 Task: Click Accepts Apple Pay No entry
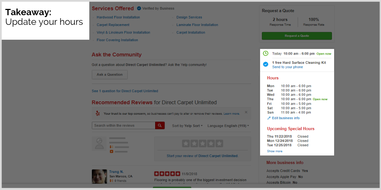285,177
